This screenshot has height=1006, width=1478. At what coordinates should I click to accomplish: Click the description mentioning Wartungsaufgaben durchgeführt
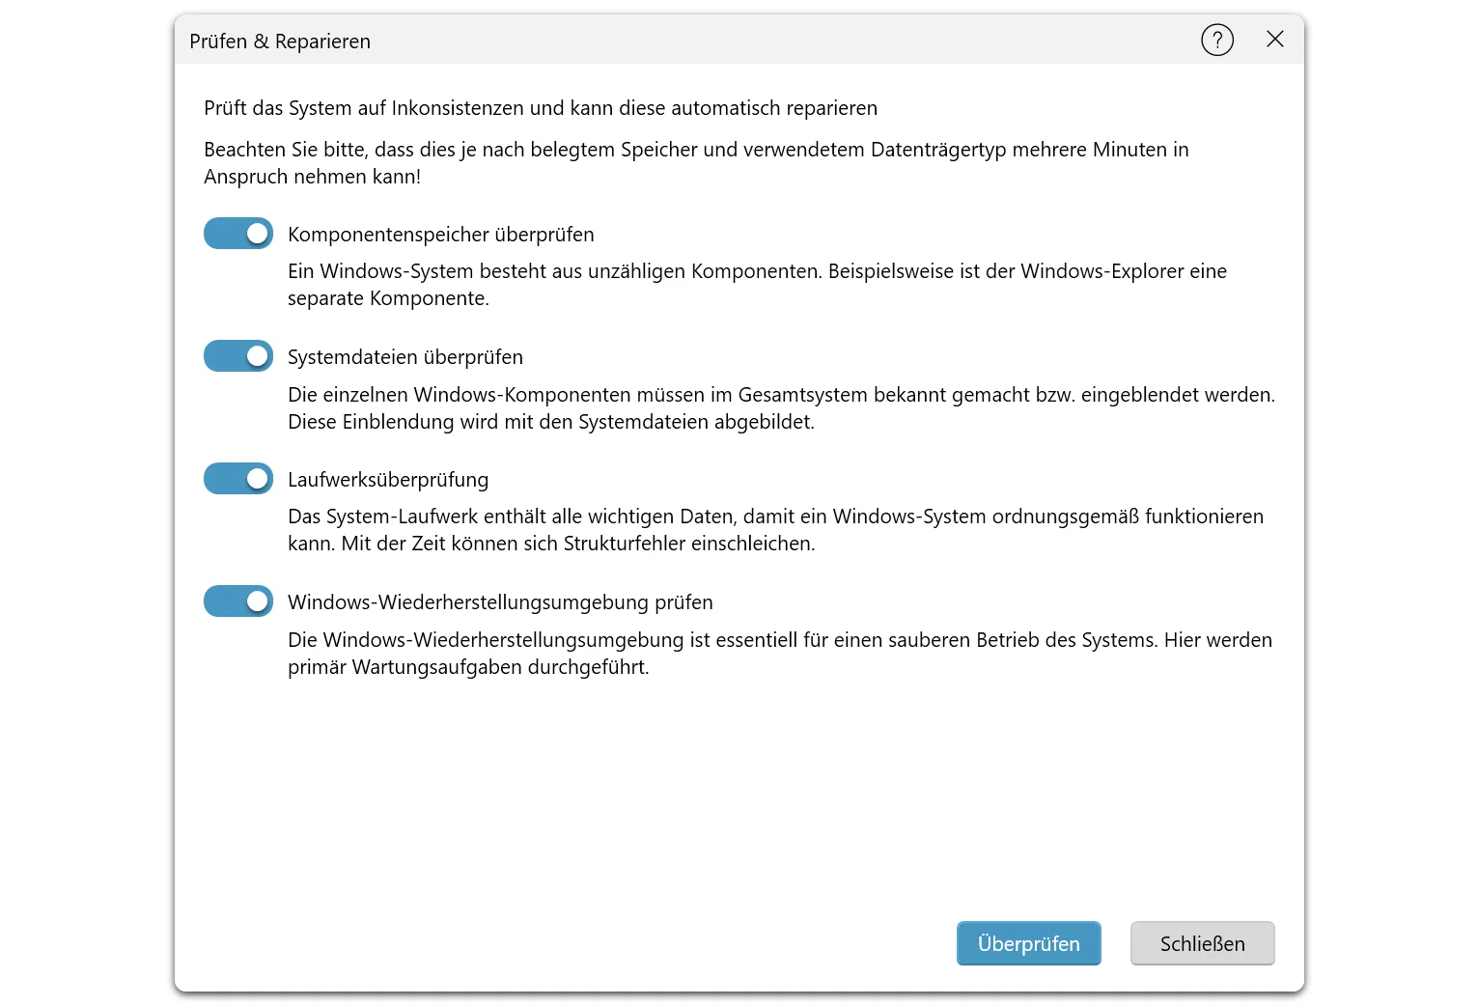point(779,654)
